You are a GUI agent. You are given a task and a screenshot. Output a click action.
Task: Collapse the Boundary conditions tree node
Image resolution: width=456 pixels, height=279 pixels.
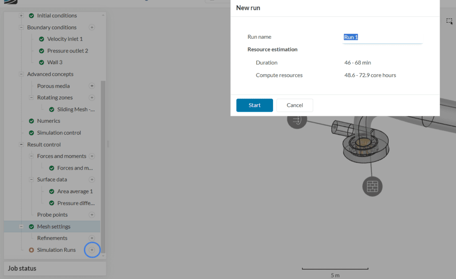pyautogui.click(x=21, y=28)
